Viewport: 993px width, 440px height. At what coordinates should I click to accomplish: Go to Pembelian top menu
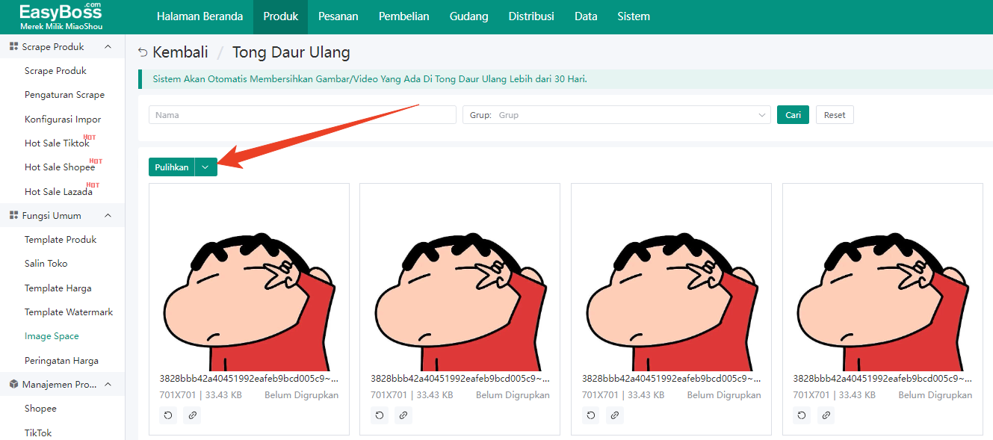[403, 16]
